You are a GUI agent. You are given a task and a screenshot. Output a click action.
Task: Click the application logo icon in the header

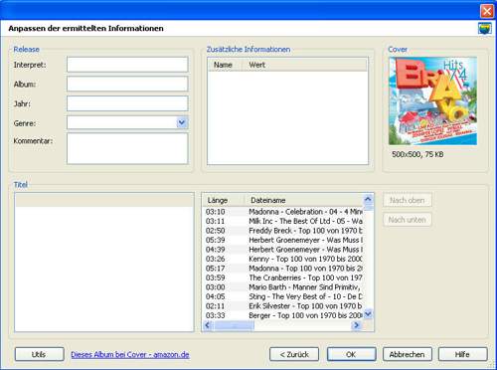pyautogui.click(x=485, y=28)
